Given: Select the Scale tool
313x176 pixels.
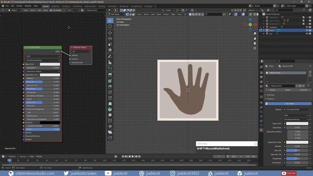Looking at the screenshot, I should click(110, 44).
